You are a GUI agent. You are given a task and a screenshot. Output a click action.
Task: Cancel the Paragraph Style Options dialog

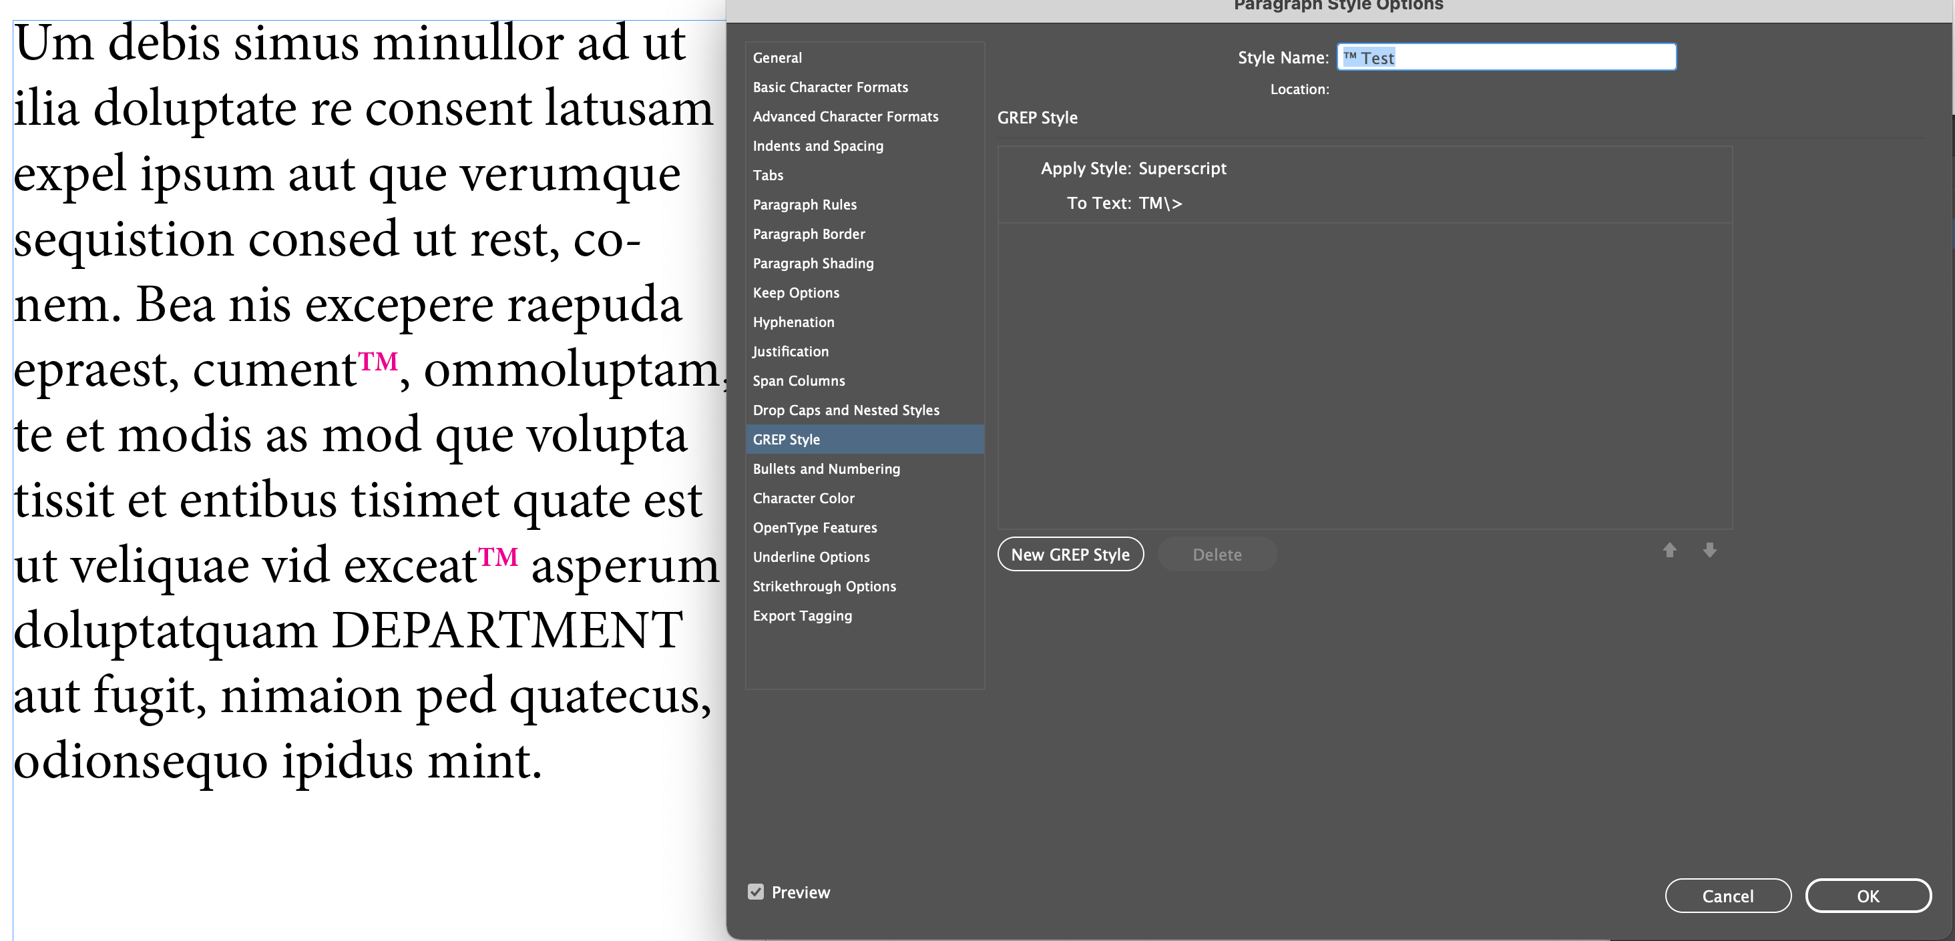[1727, 896]
